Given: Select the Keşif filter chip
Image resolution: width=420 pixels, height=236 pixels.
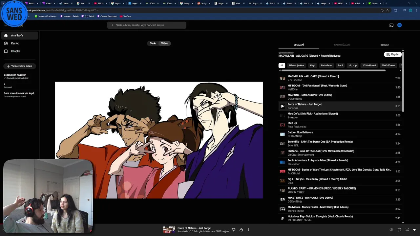Looking at the screenshot, I should [313, 65].
